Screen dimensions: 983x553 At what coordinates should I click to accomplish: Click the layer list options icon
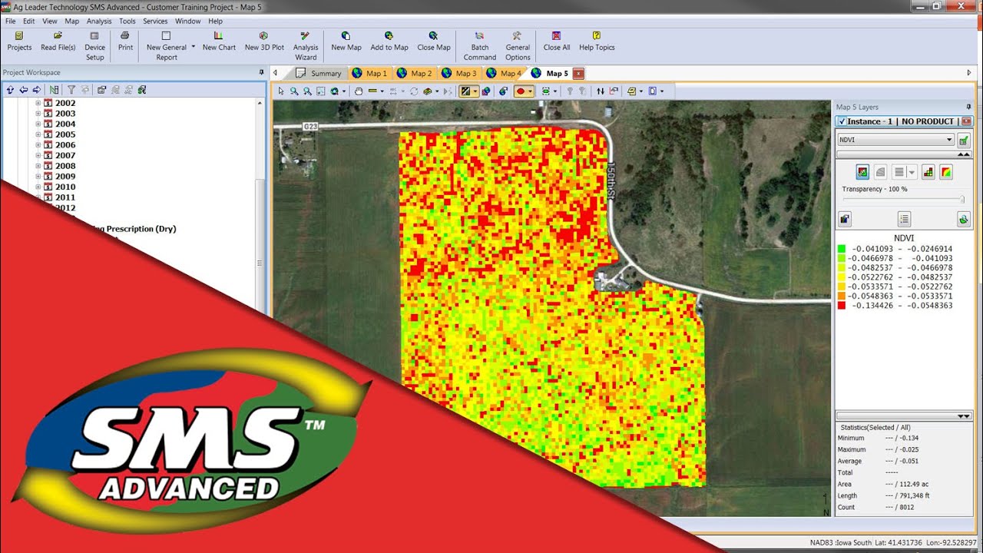point(905,220)
